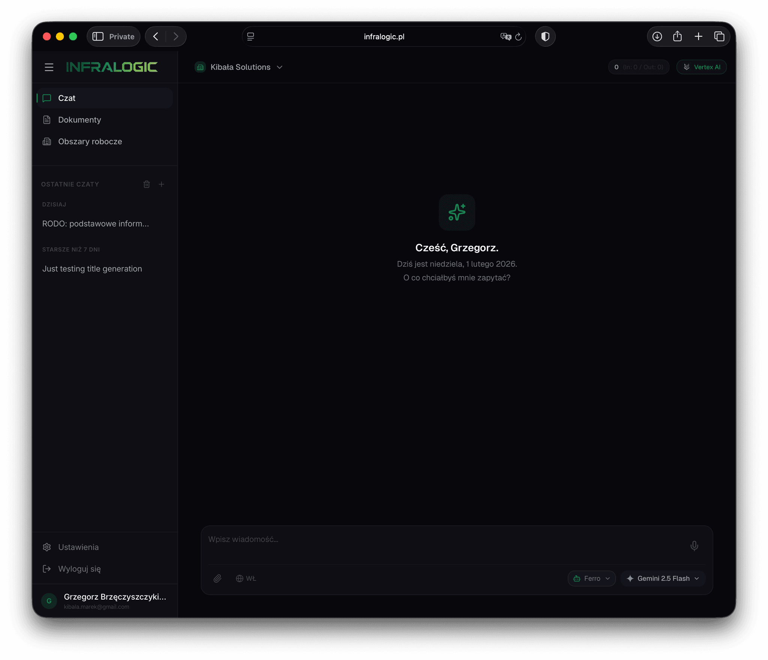Expand the Ferro agent dropdown
Screen dimensions: 768x660
(x=591, y=578)
